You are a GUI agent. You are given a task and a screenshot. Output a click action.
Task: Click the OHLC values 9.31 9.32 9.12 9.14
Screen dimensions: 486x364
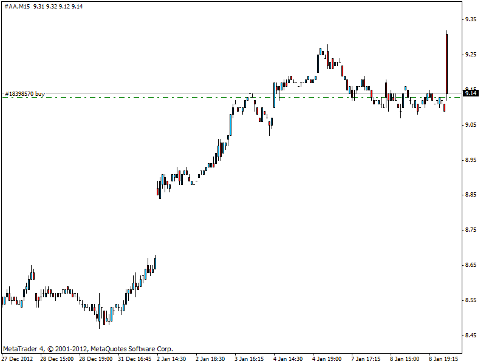click(58, 7)
